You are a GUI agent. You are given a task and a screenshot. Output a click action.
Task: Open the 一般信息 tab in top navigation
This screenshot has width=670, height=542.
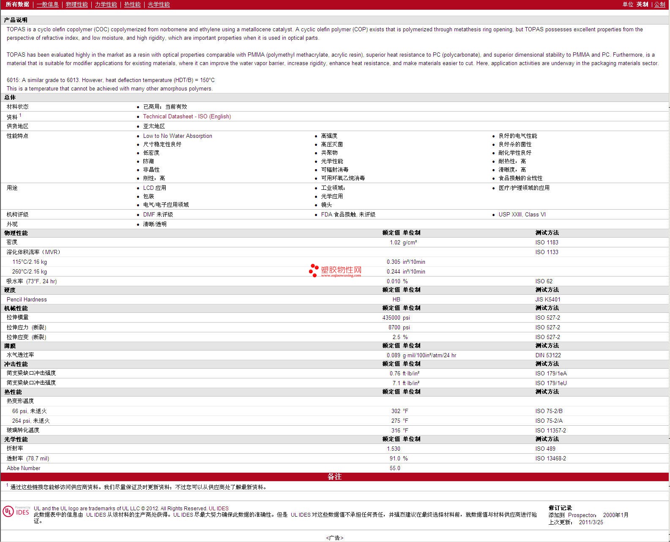point(47,4)
